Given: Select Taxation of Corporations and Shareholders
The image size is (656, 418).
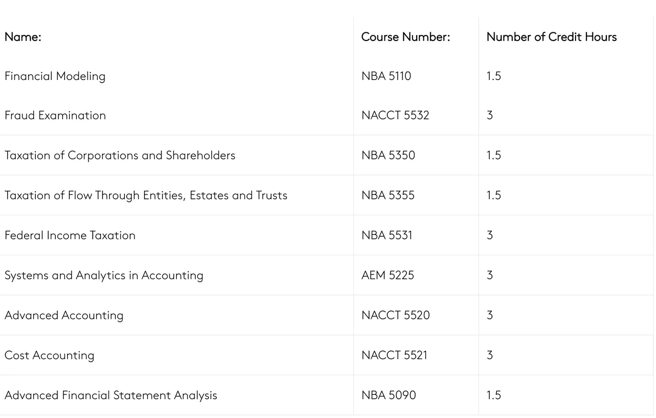Looking at the screenshot, I should pos(120,155).
